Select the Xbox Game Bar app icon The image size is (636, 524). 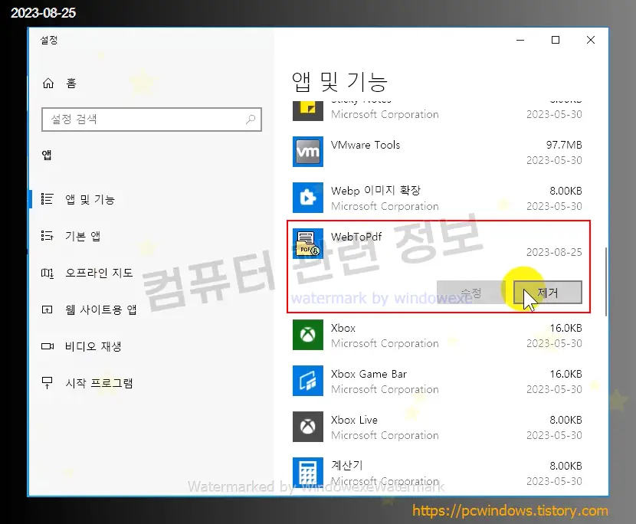(x=308, y=381)
